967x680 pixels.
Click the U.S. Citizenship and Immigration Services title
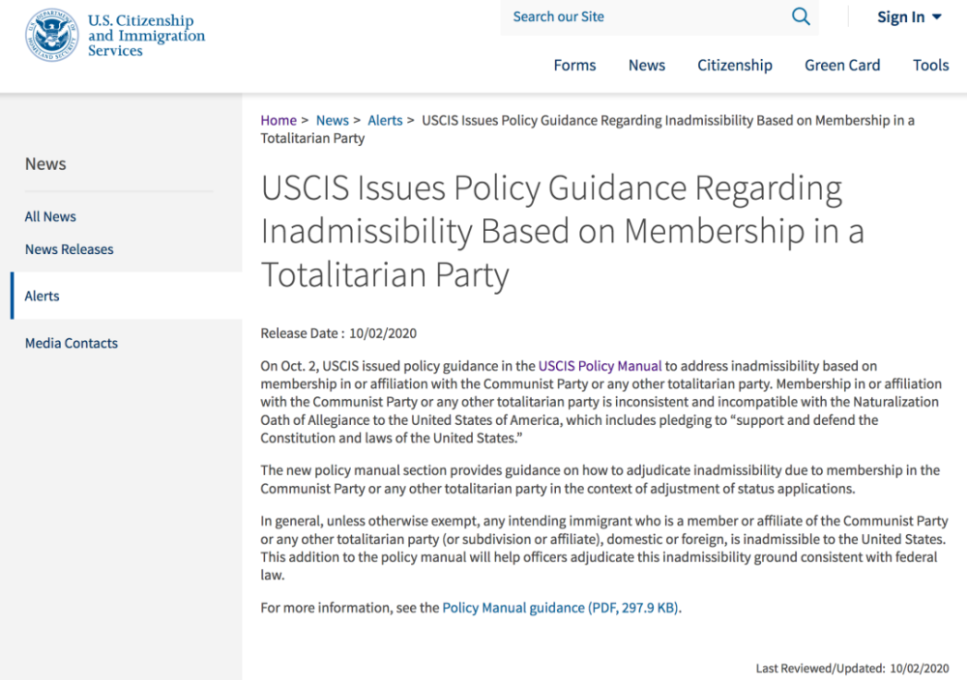pyautogui.click(x=146, y=36)
